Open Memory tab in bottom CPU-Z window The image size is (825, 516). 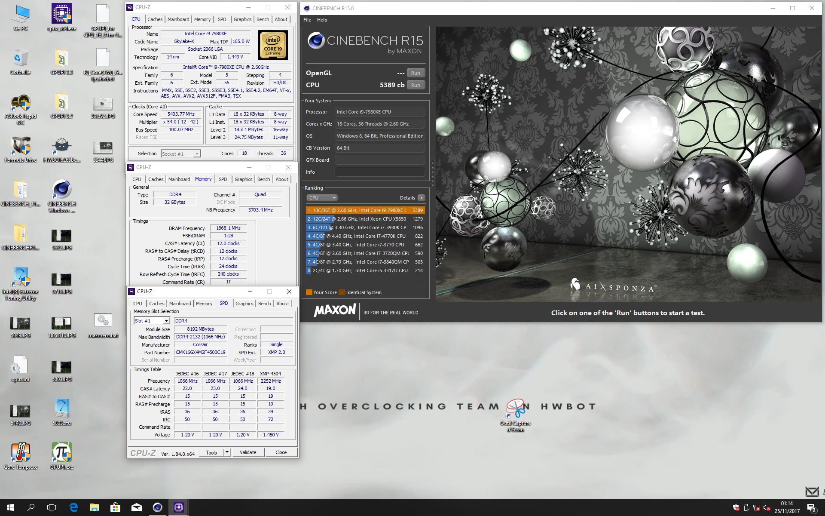pos(204,304)
